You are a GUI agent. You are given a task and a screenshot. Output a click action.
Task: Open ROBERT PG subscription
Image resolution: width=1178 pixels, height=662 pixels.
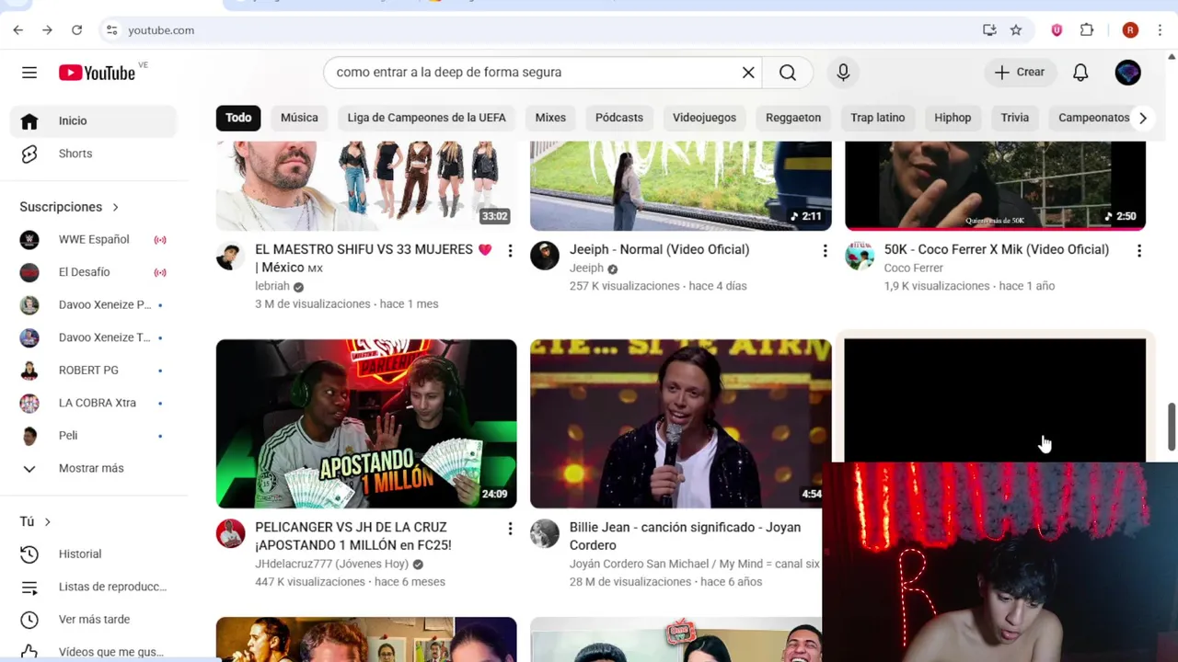[x=94, y=371]
